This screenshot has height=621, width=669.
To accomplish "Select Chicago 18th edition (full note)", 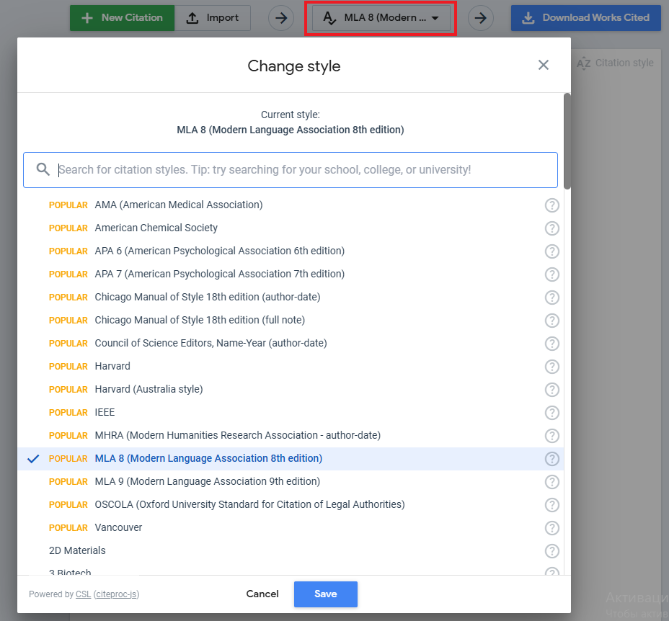I will click(200, 320).
